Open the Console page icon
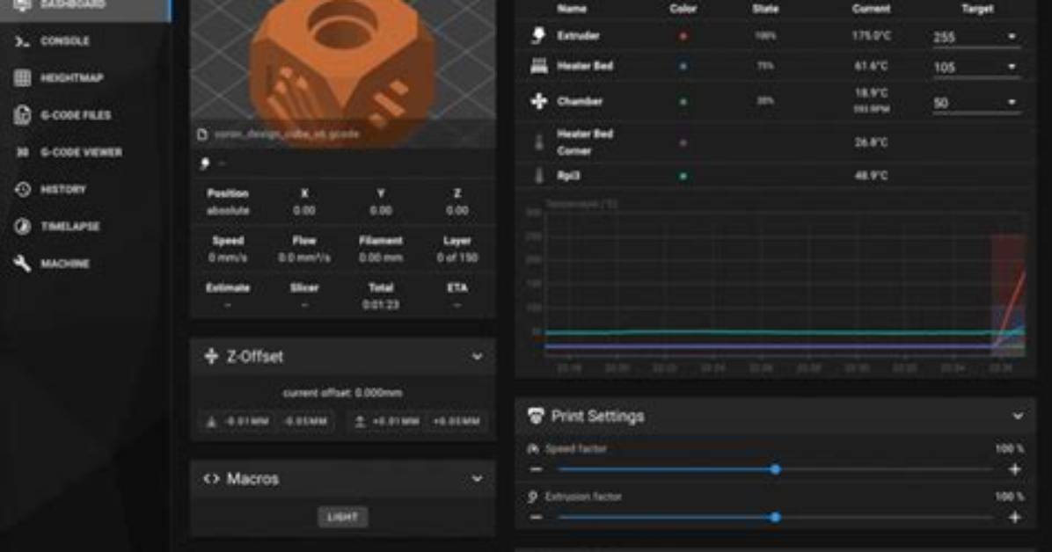Viewport: 1052px width, 552px height. (22, 41)
